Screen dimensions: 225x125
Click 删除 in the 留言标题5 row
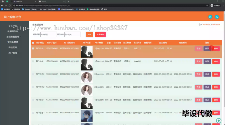point(216,74)
